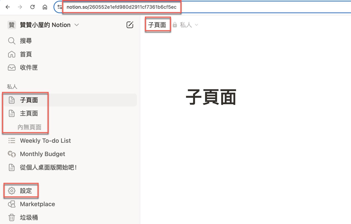Open site info icon in address bar
This screenshot has height=224, width=351.
[60, 7]
